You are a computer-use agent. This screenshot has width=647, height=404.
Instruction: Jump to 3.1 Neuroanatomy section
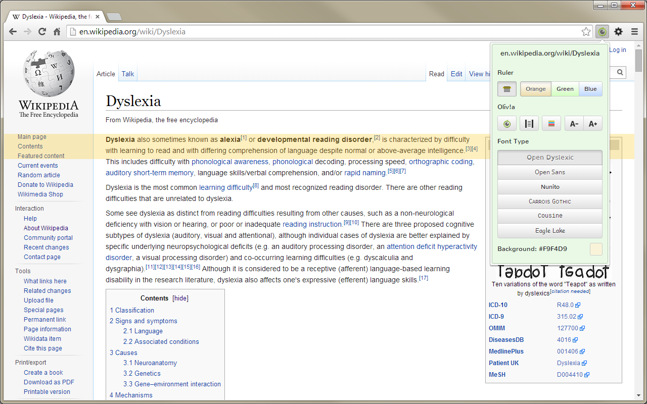click(150, 363)
